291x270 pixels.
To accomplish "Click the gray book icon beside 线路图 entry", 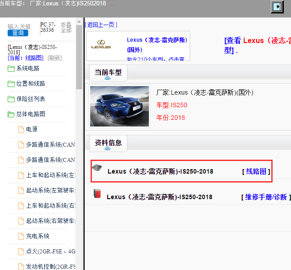I will coord(97,169).
